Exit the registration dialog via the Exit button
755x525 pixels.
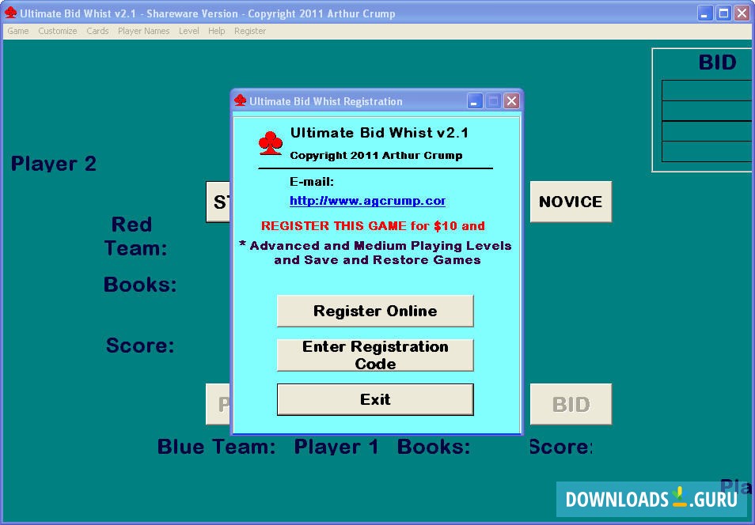pos(374,399)
